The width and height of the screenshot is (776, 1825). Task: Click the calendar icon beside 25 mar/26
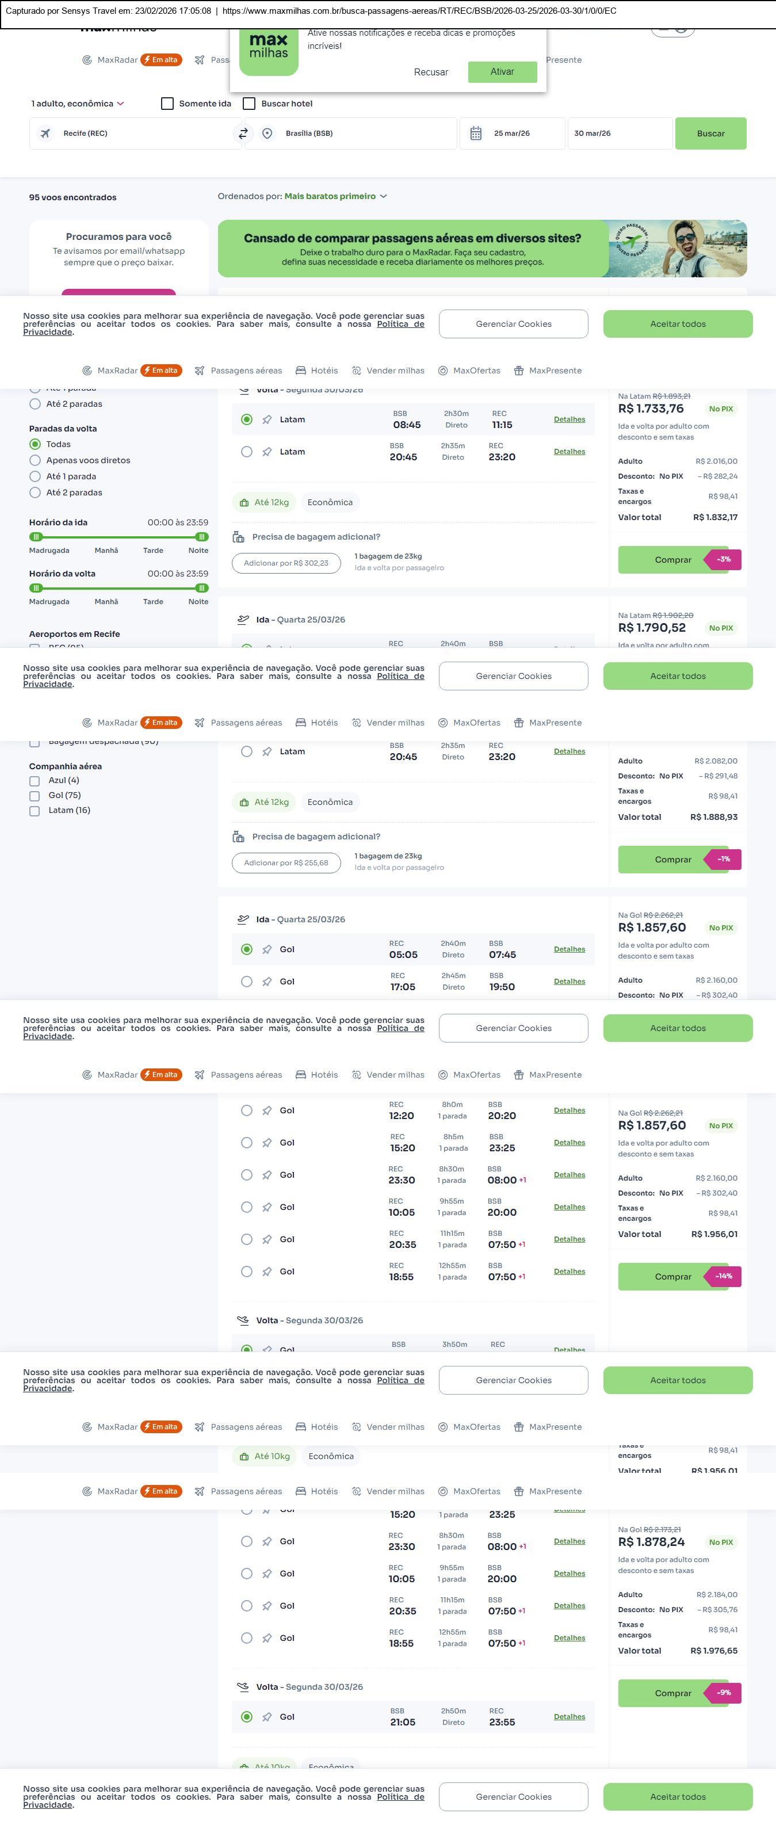pos(476,133)
